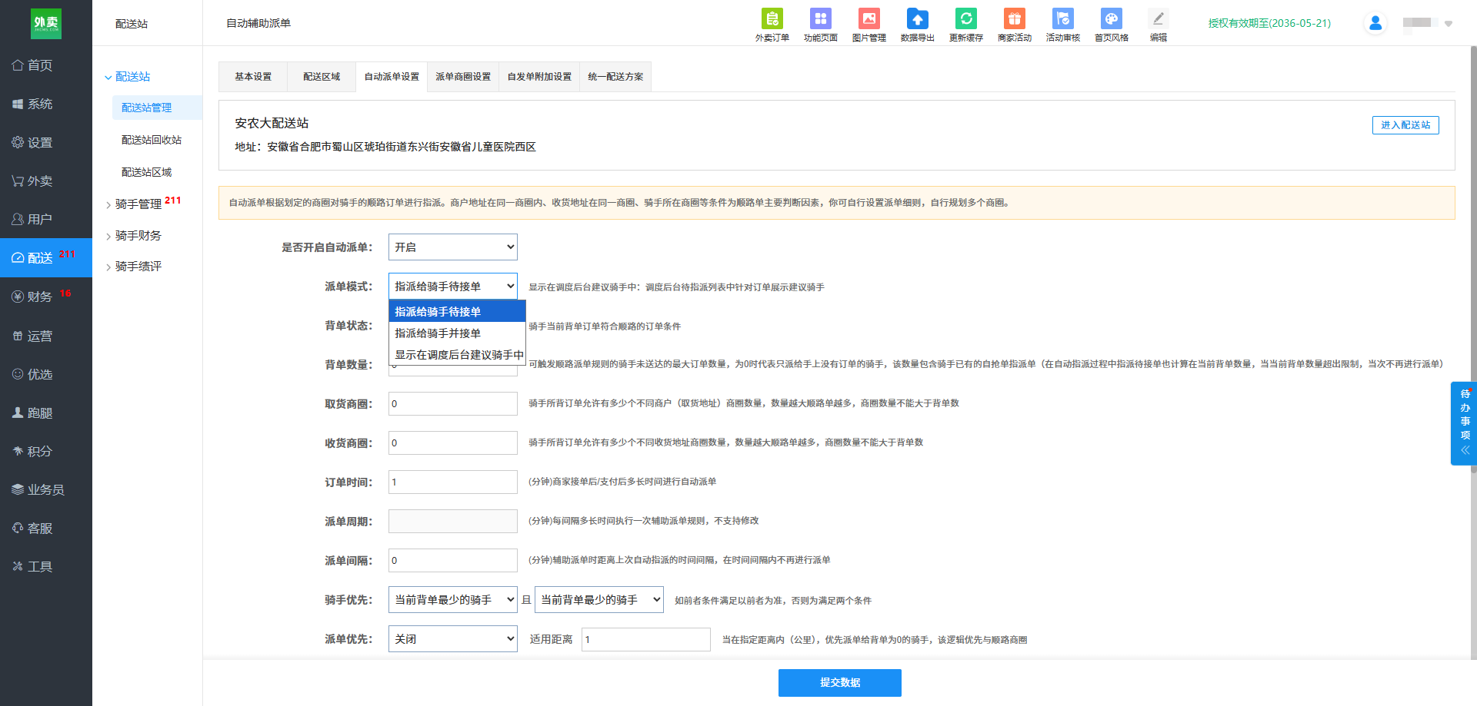Click the 提交数据 submit button
Viewport: 1477px width, 706px height.
point(840,683)
